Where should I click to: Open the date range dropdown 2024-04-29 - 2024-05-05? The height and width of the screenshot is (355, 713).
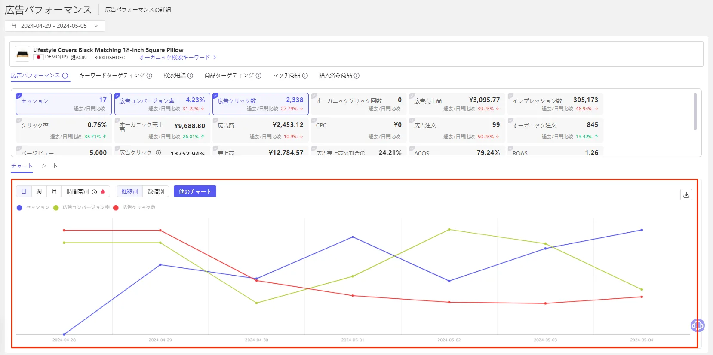[x=55, y=26]
